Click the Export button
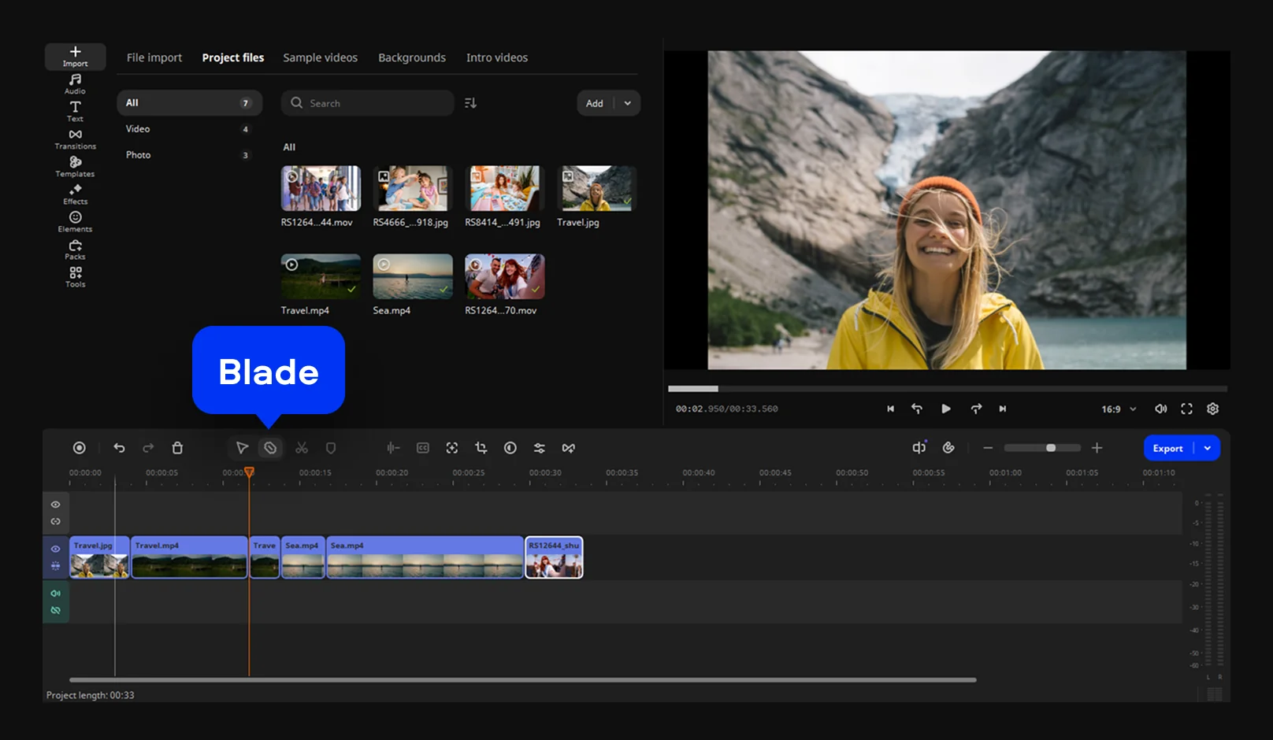 pos(1168,448)
